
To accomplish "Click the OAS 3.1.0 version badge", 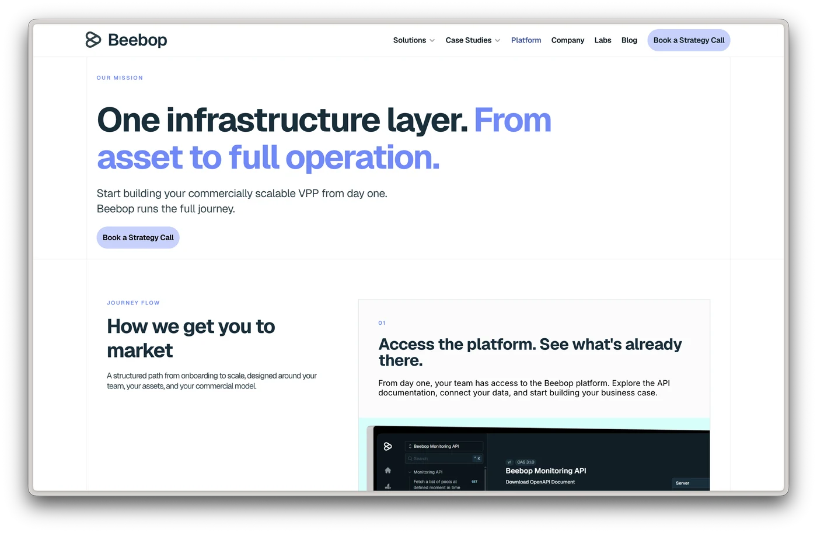I will (525, 462).
